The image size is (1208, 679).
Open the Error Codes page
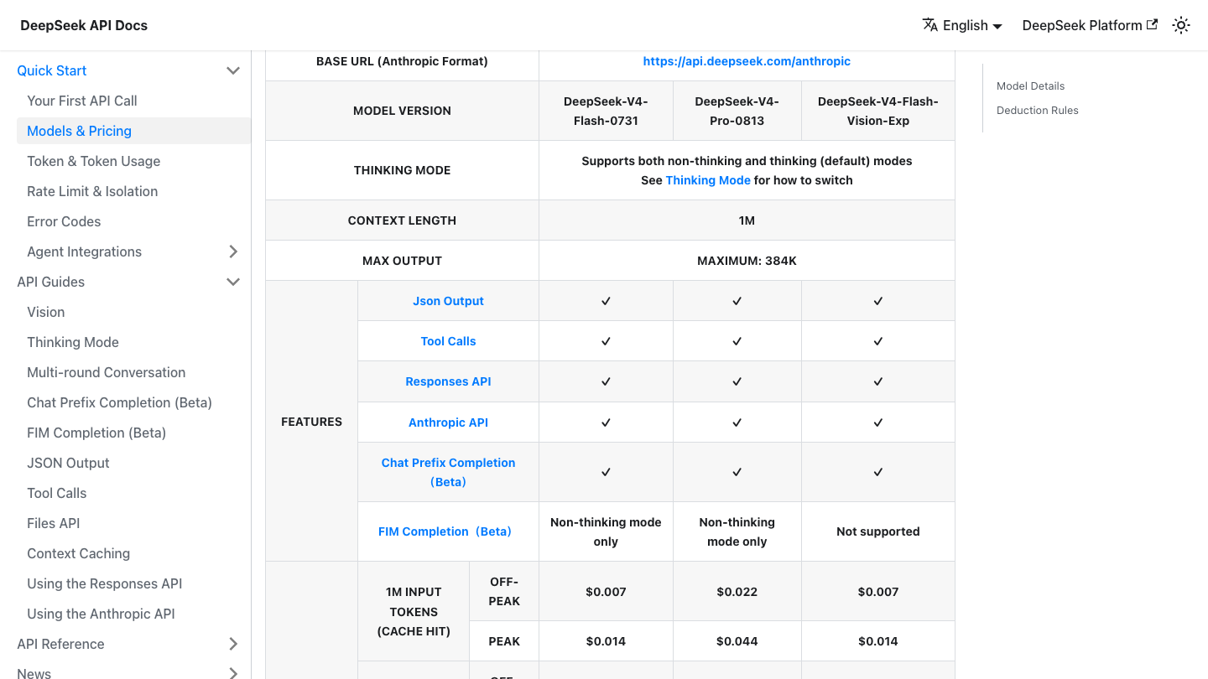click(x=64, y=221)
